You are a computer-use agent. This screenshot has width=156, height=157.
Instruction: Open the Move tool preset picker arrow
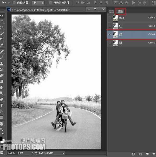[9, 3]
